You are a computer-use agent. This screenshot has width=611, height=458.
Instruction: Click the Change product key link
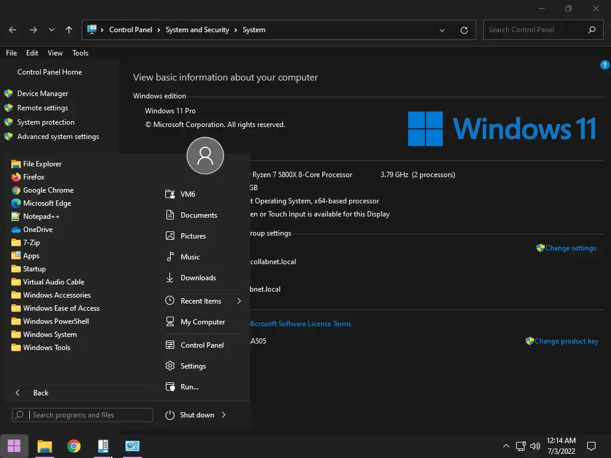click(x=566, y=341)
